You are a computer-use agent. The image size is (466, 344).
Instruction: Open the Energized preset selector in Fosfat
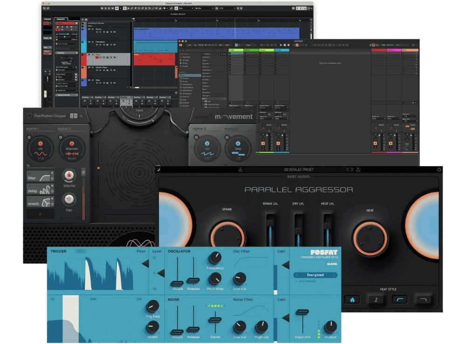tap(315, 275)
